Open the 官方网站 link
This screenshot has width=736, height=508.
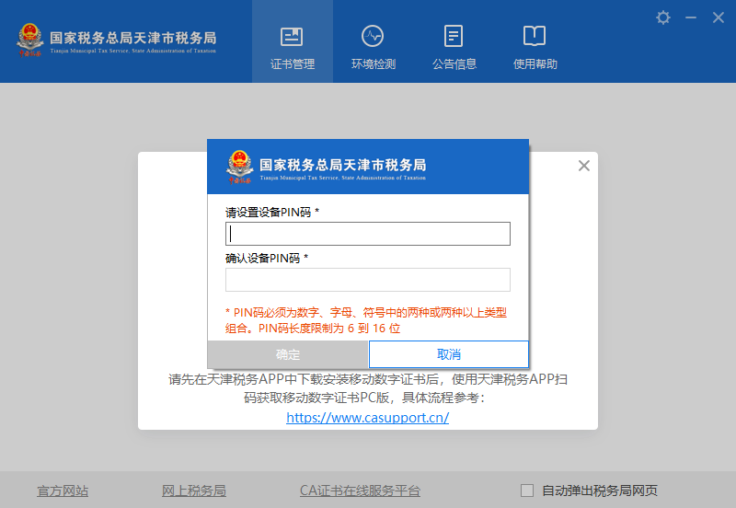(63, 491)
